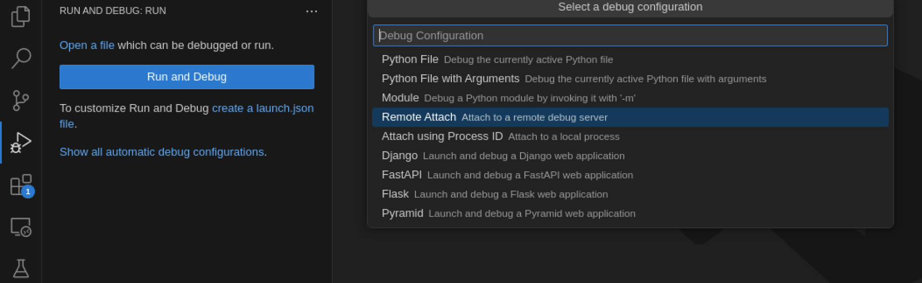Pick Attach using Process ID option
This screenshot has height=283, width=922.
click(630, 136)
